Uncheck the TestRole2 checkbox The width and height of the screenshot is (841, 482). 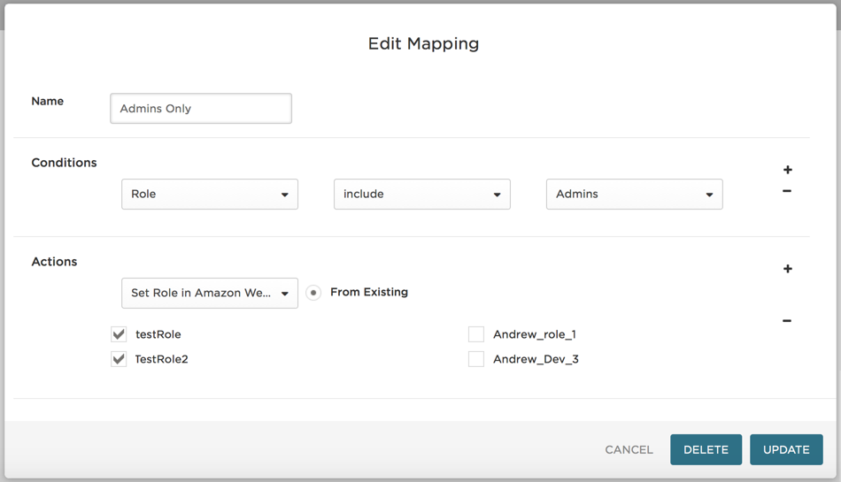119,359
